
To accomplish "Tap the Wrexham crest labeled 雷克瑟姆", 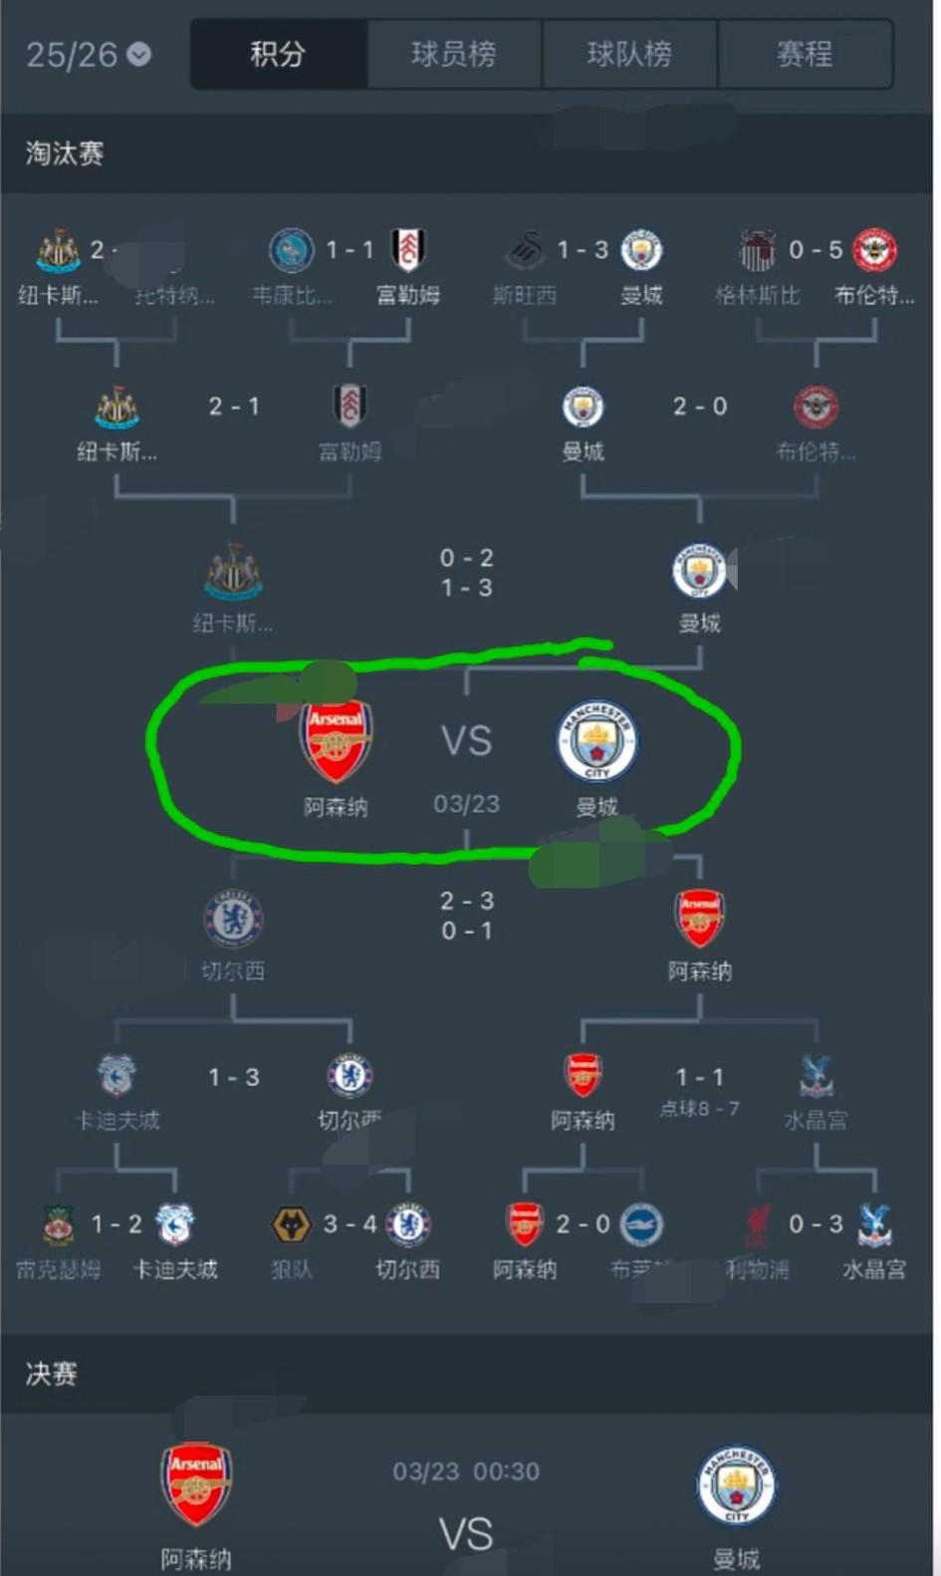I will 58,1224.
